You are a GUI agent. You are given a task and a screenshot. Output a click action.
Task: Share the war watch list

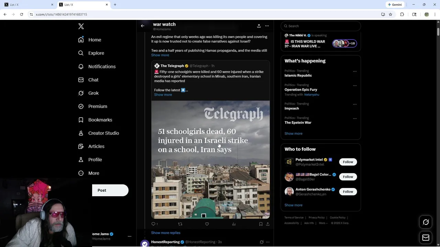click(259, 26)
